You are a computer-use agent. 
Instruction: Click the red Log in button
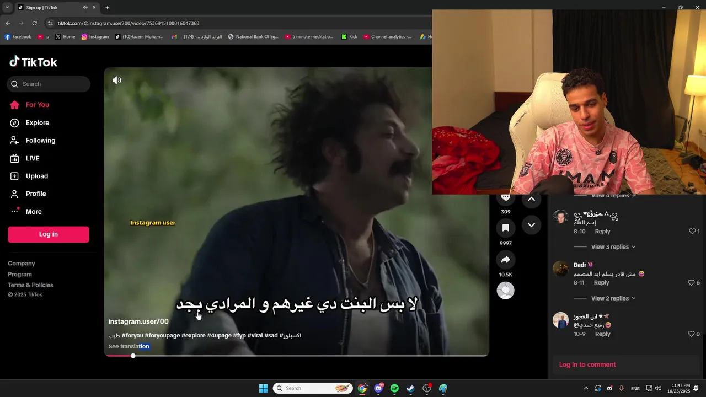49,234
